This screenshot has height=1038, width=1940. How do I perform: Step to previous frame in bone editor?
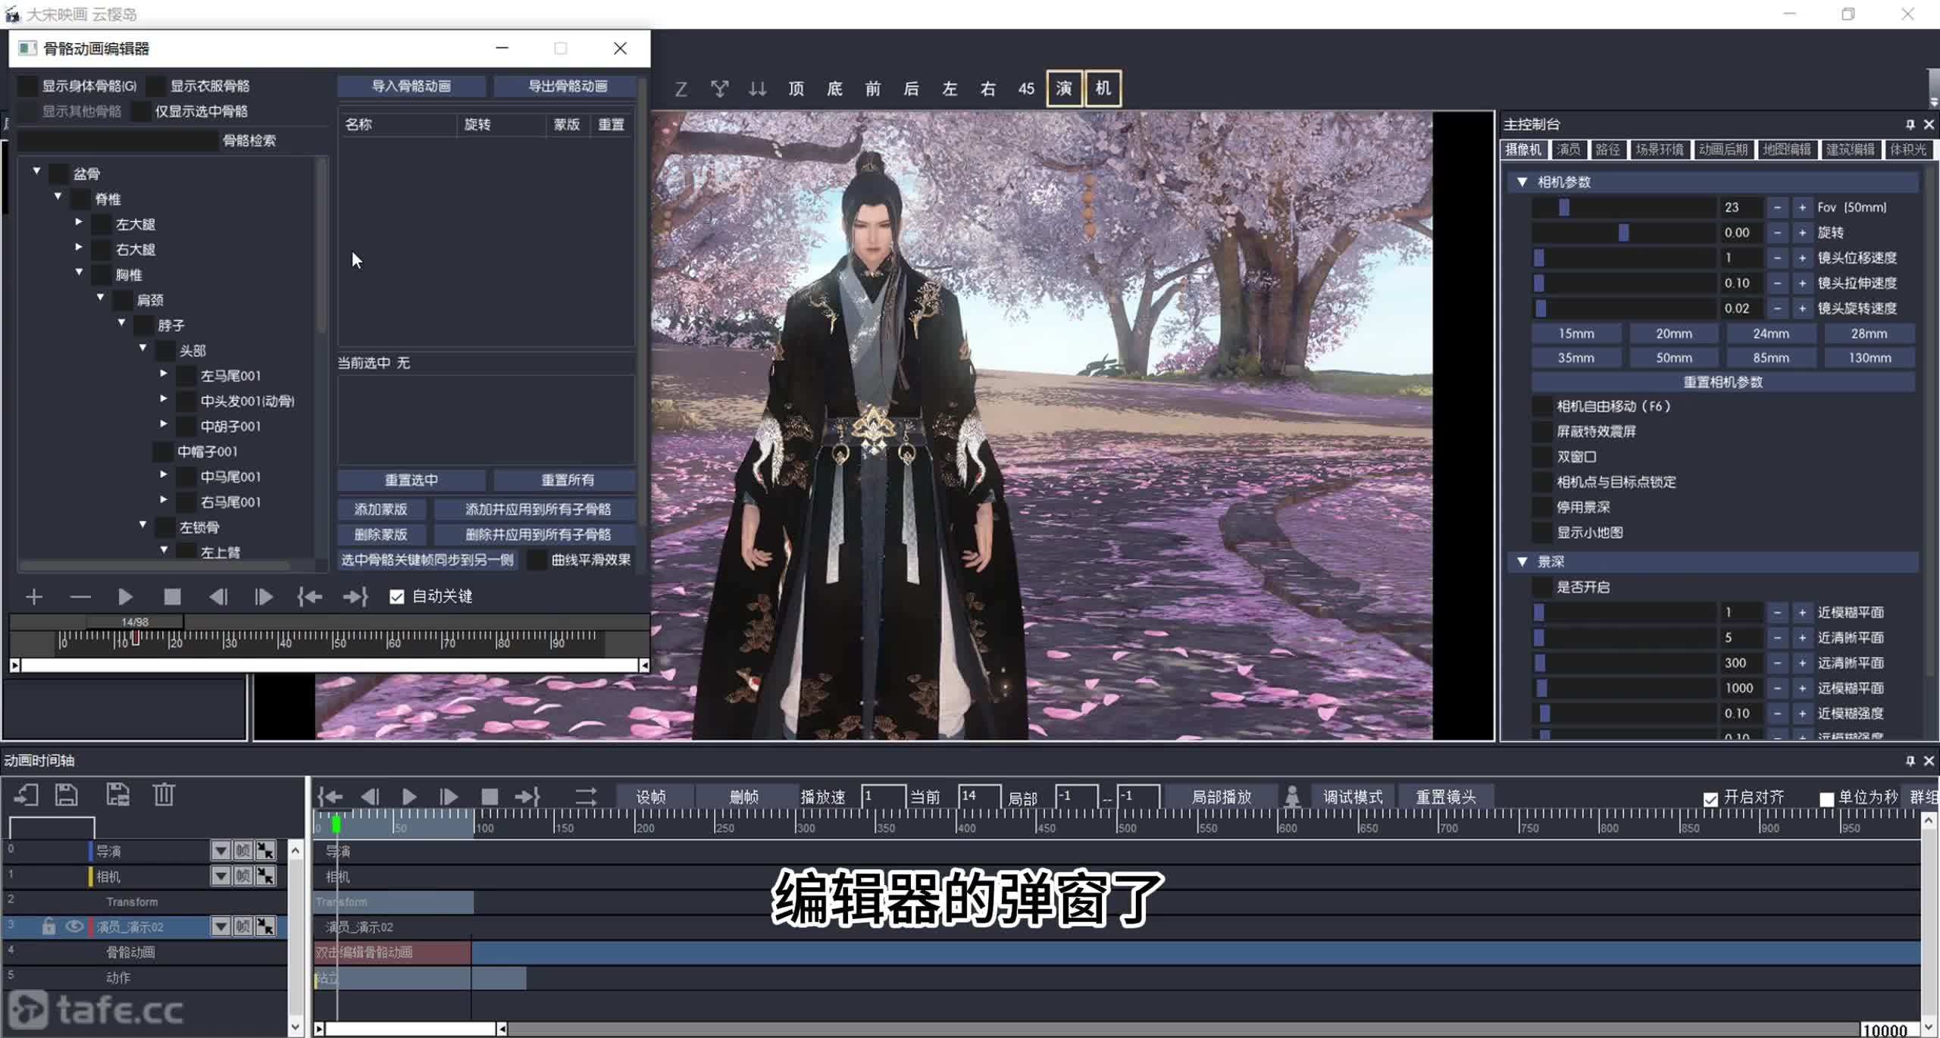(x=218, y=597)
